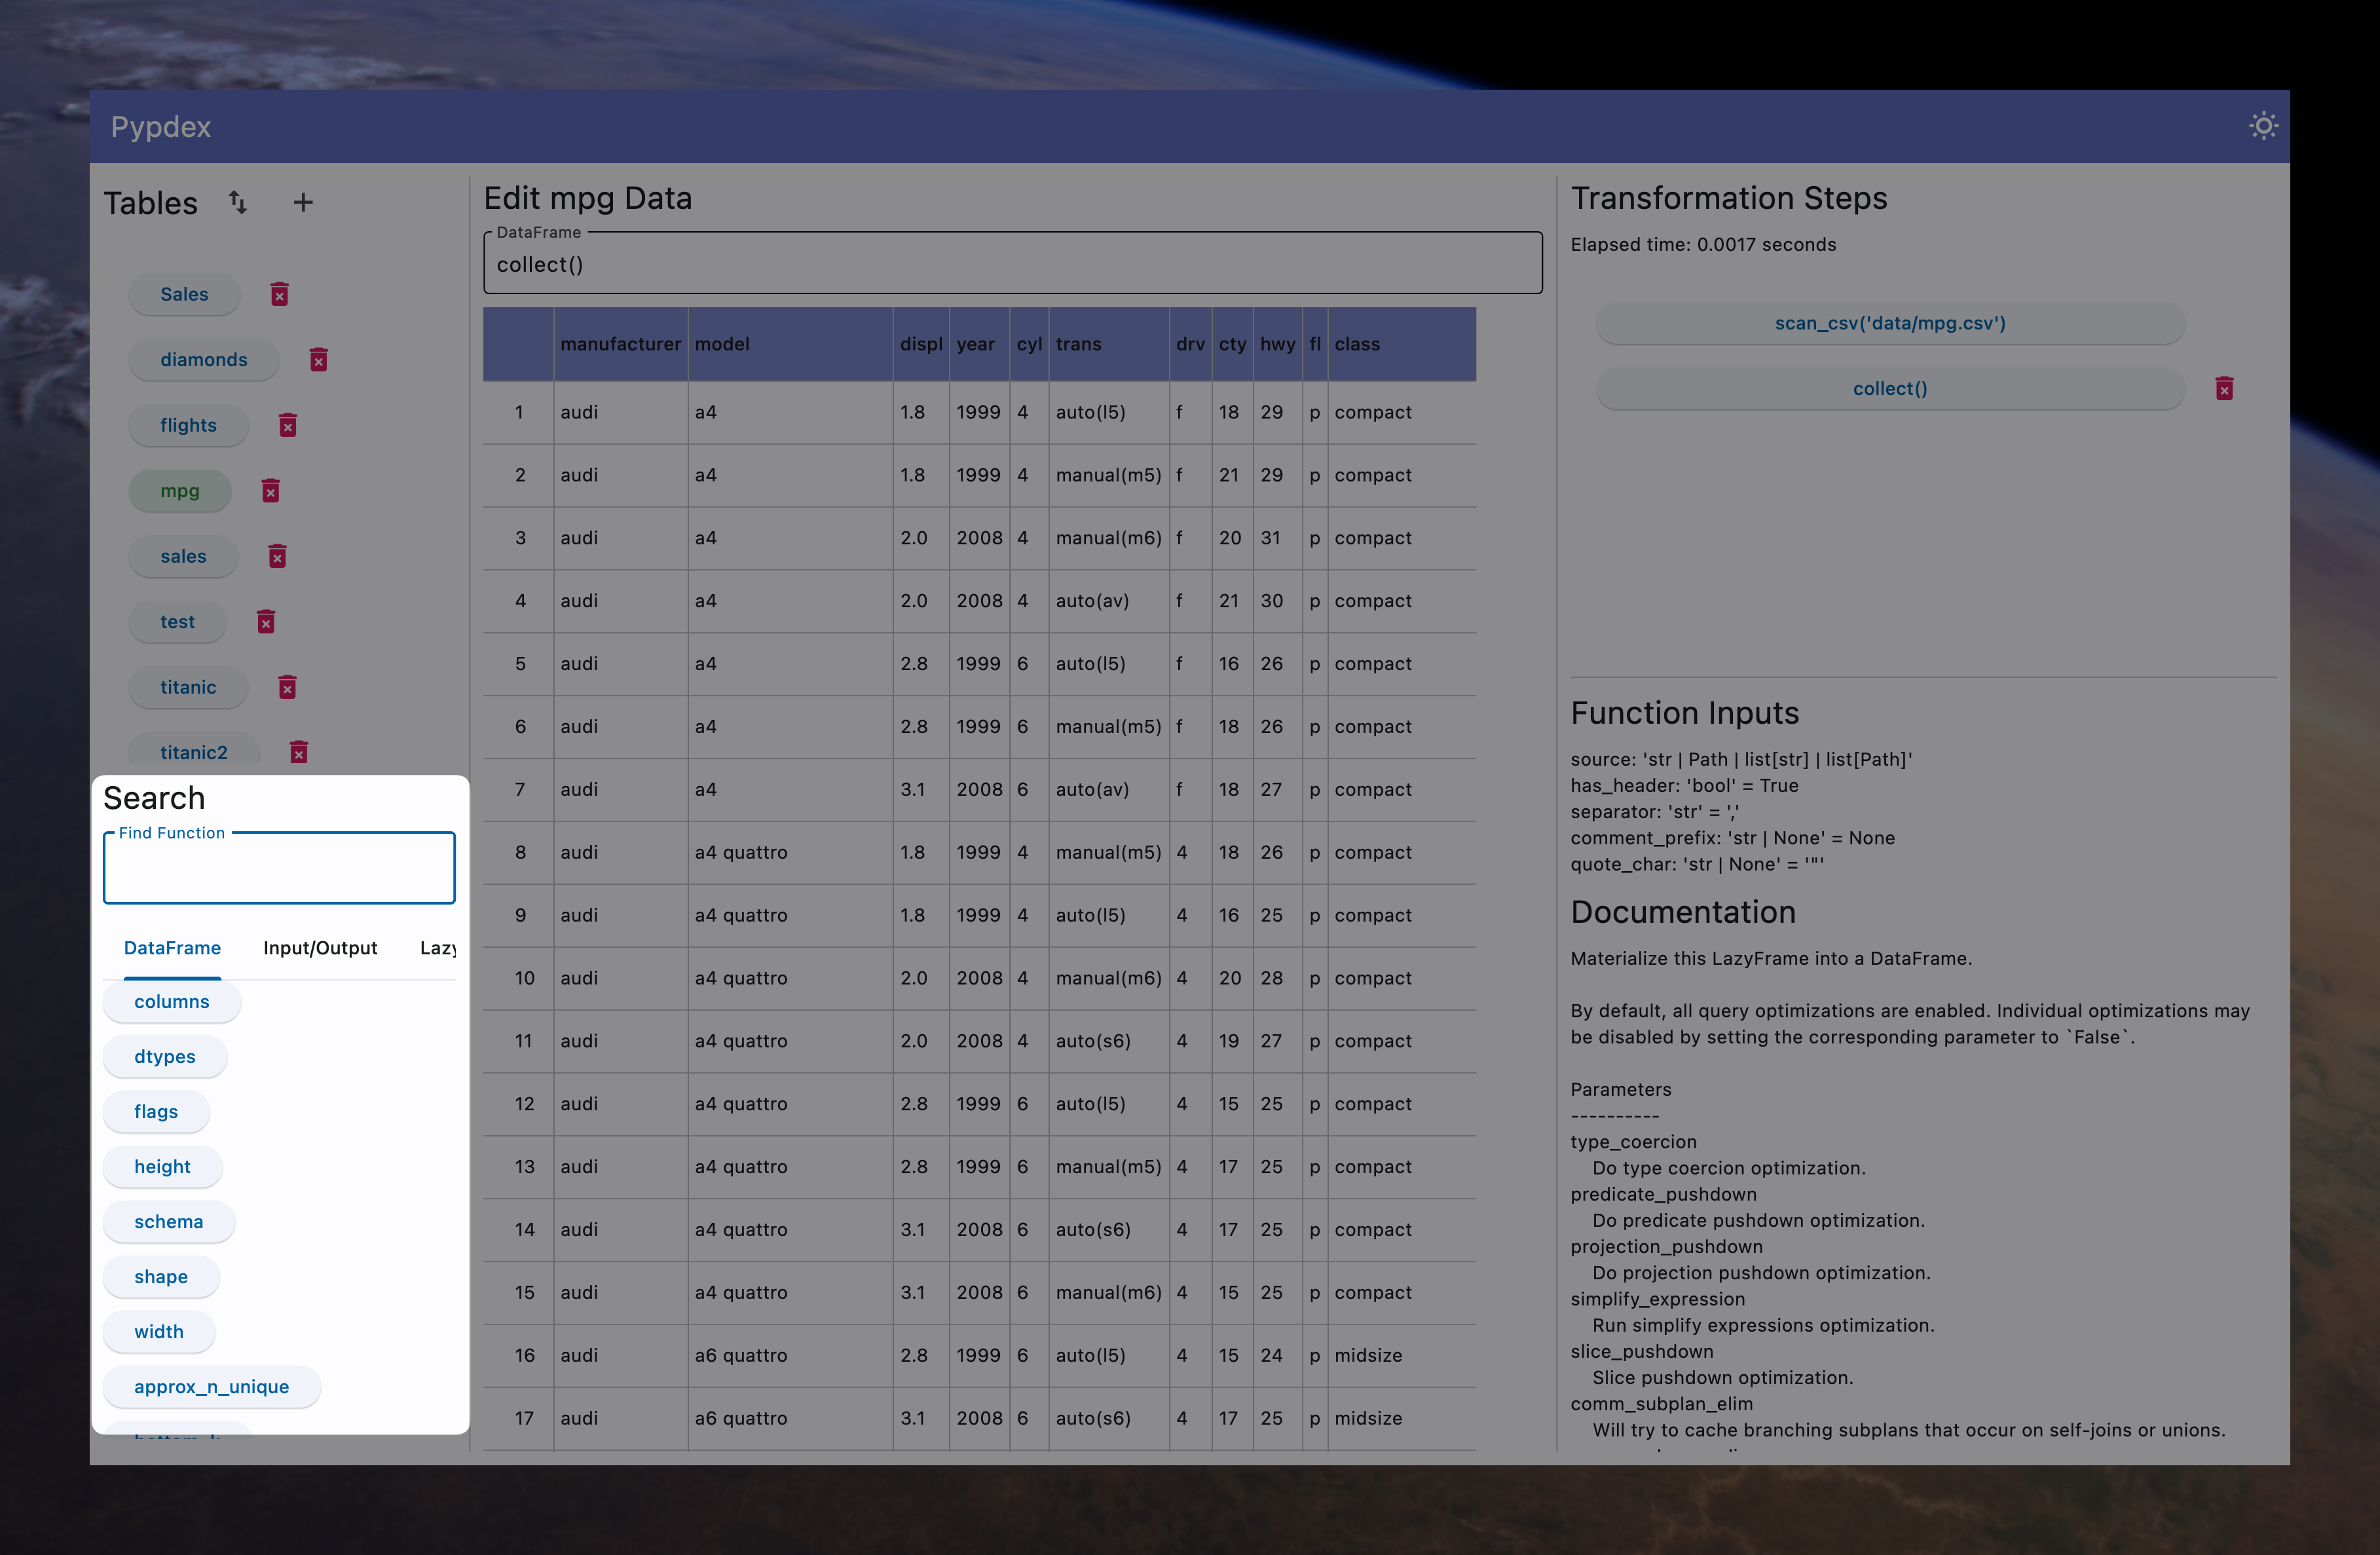The width and height of the screenshot is (2380, 1555).
Task: Switch to the Input/Output tab
Action: coord(320,948)
